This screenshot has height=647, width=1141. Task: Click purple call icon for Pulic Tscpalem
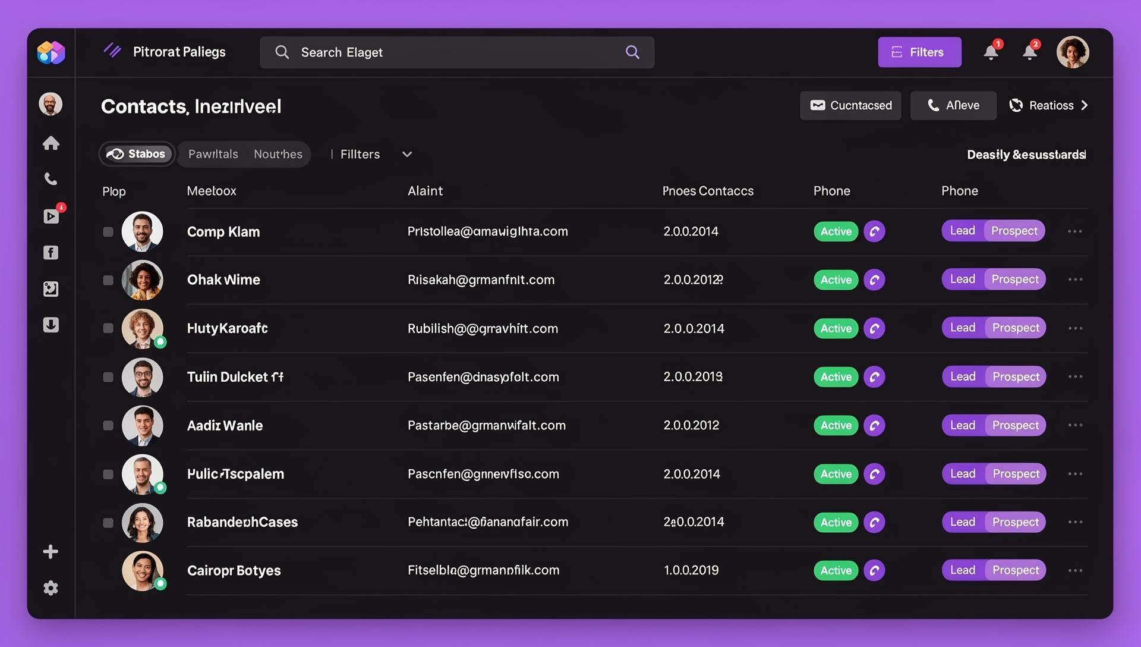pyautogui.click(x=874, y=474)
